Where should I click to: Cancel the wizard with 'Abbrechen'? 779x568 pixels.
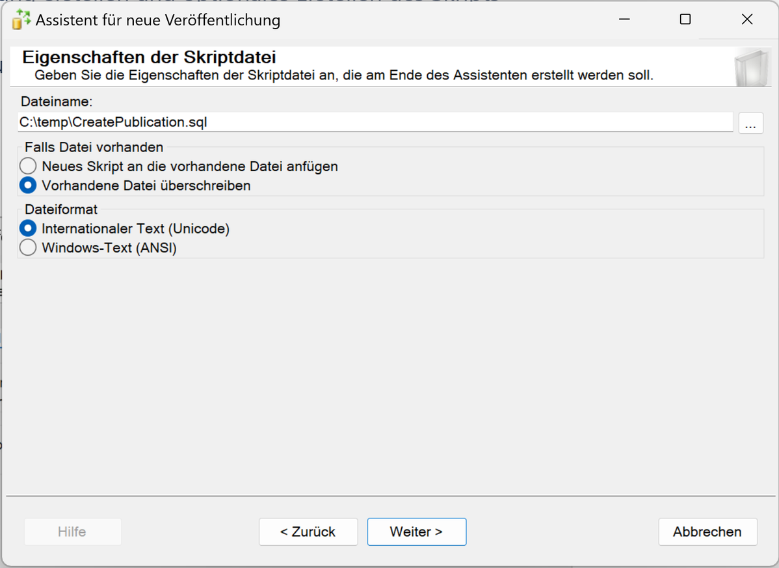(x=707, y=532)
